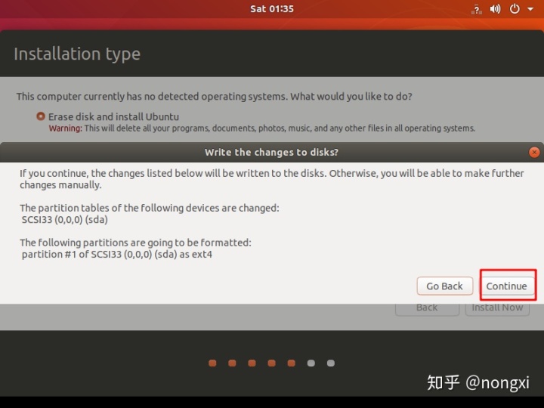Click the text 'SCSI33 (0,0,0) (sda)'
This screenshot has width=544, height=408.
coord(64,220)
